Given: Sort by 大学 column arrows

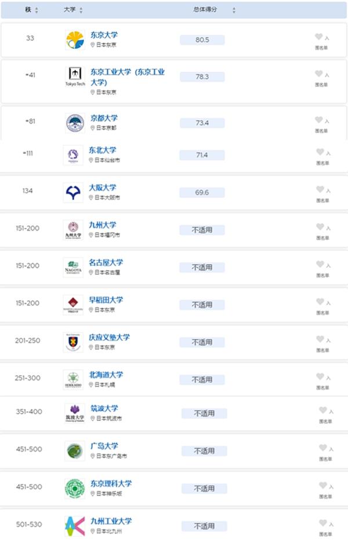Looking at the screenshot, I should pos(81,10).
